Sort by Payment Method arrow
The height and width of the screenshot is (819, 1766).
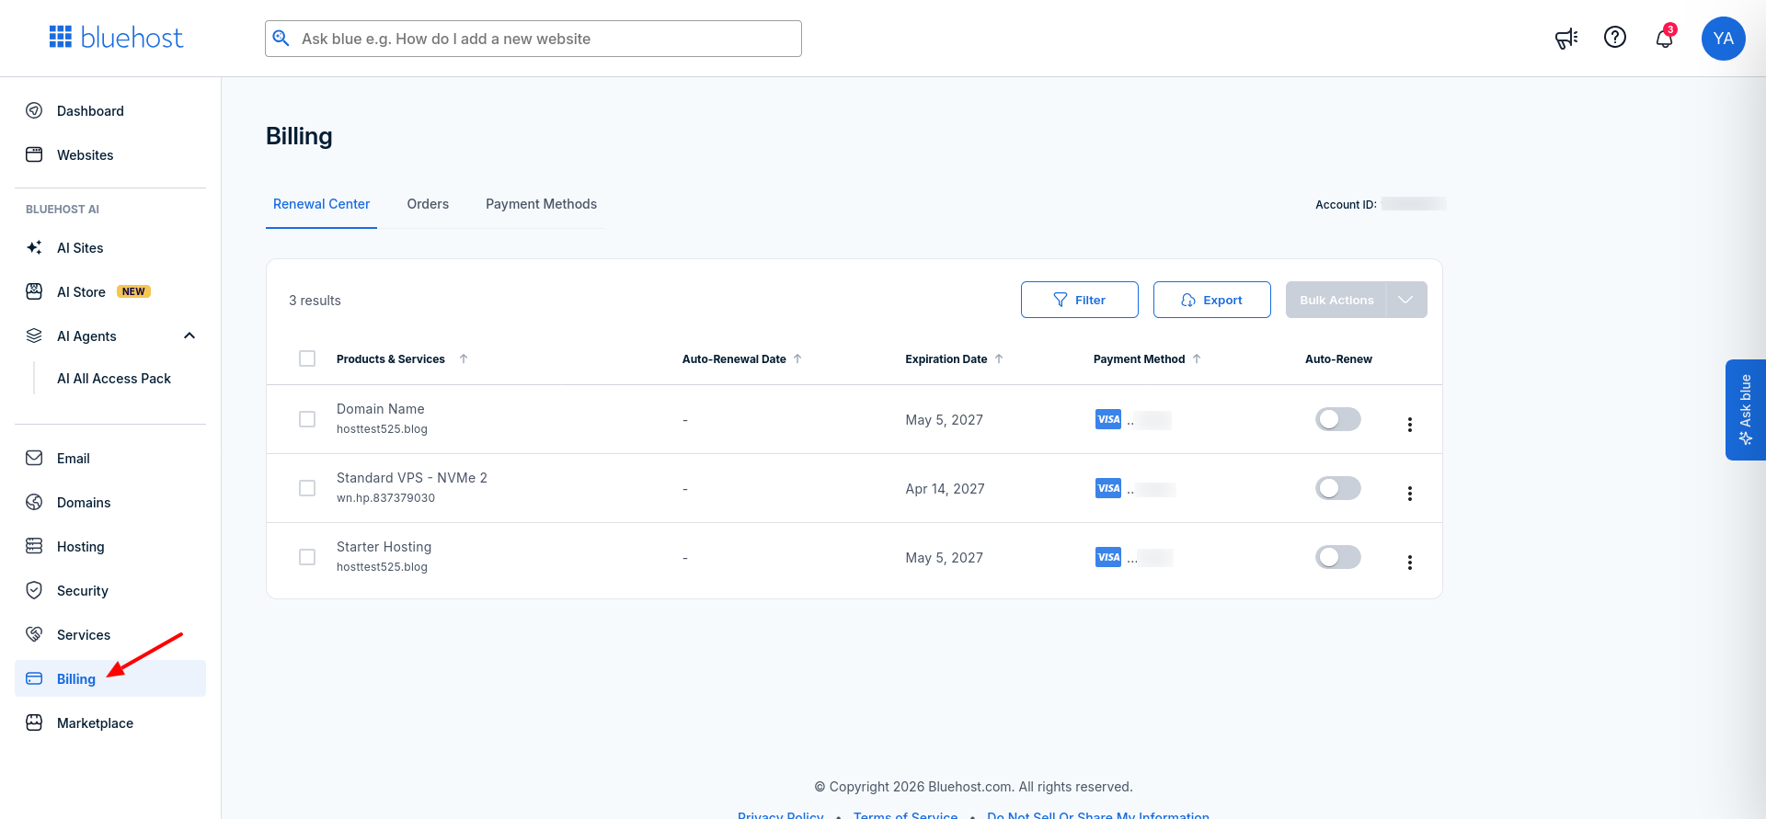click(x=1197, y=358)
